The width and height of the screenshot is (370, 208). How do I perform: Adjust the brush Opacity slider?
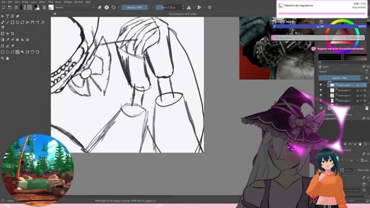[135, 8]
